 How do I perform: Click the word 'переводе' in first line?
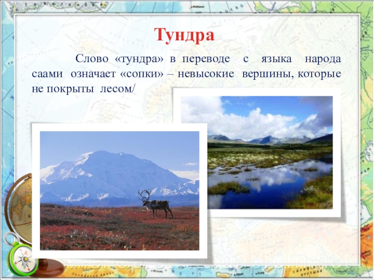206,60
